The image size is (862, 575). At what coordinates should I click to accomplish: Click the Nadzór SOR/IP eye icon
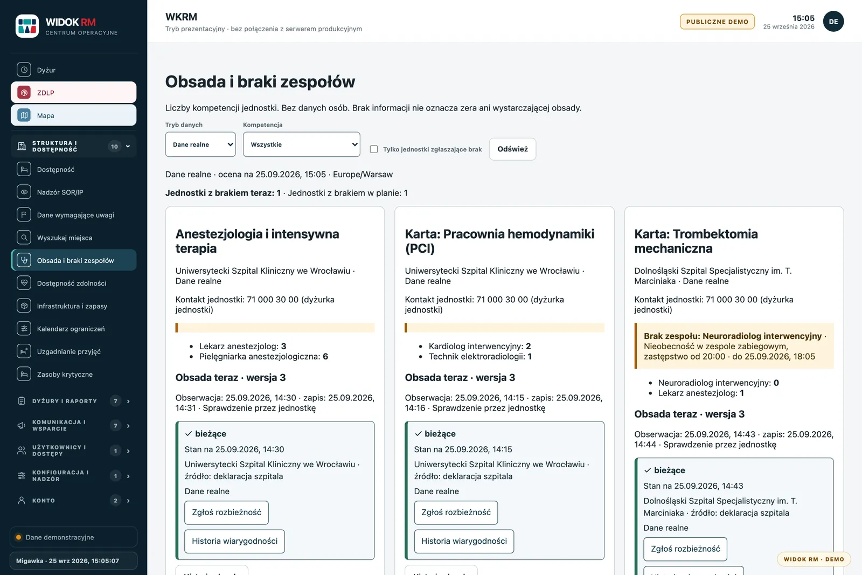(24, 192)
